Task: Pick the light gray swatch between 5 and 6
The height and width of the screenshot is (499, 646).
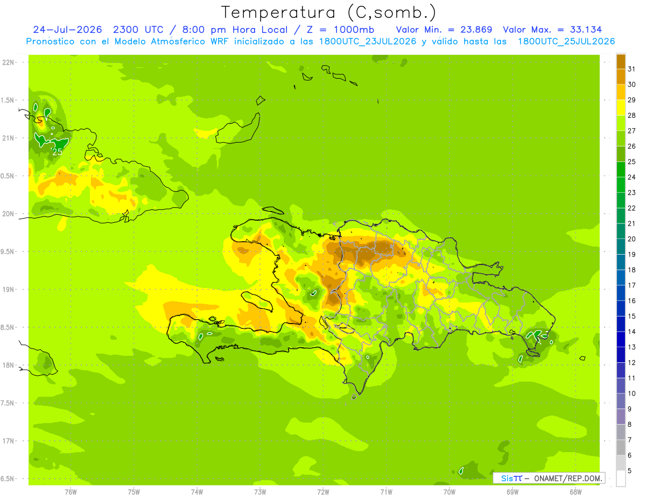Action: 621,463
